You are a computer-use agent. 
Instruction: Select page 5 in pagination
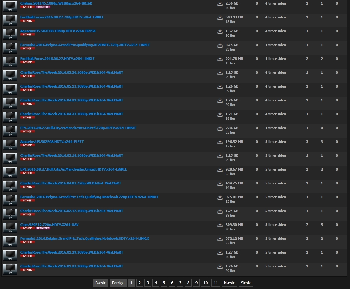(x=164, y=283)
